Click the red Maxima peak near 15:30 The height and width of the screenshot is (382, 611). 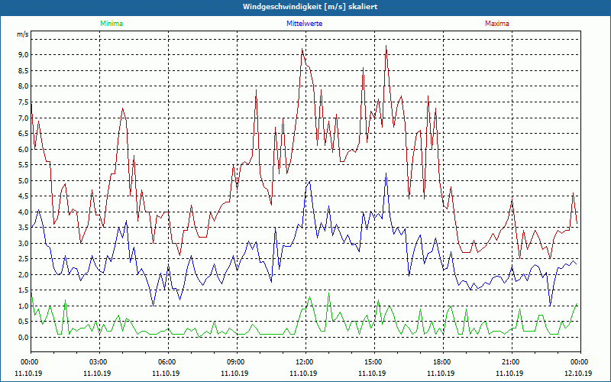pos(386,46)
